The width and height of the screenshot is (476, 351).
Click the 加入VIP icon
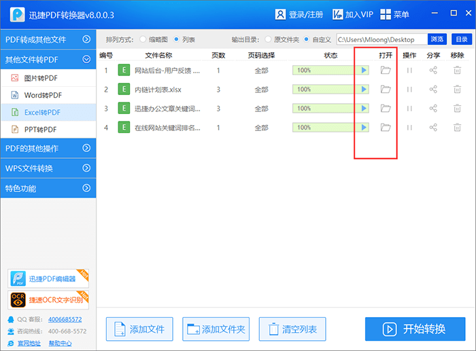tap(337, 14)
